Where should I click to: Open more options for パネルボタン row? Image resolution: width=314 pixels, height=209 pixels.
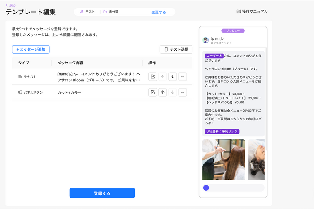tap(183, 92)
